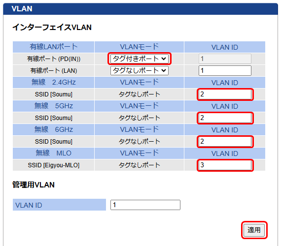281x246 pixels.
Task: Select VLAN ID field for SSID Eigyou-MLO
Action: pyautogui.click(x=225, y=165)
